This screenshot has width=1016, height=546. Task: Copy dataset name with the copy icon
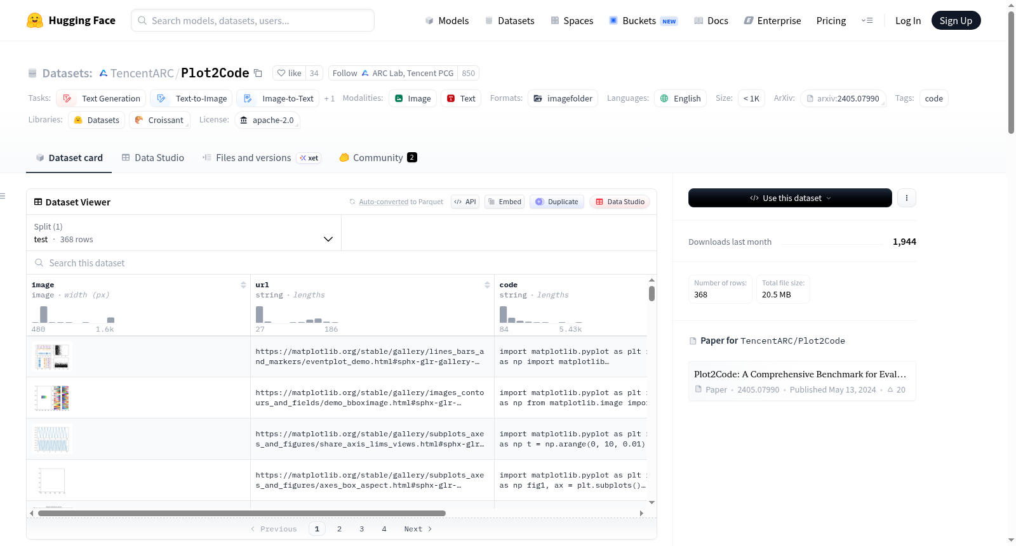(x=258, y=73)
